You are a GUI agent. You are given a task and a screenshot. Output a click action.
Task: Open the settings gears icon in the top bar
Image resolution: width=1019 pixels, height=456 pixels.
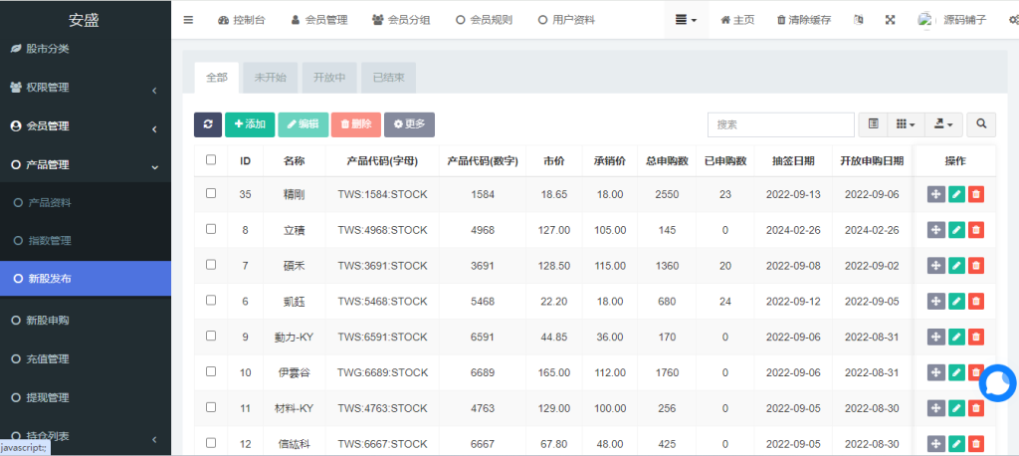pos(1012,20)
